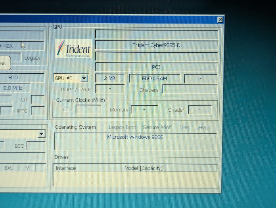This screenshot has height=208, width=276.
Task: Close the system summary window
Action: [x=220, y=20]
